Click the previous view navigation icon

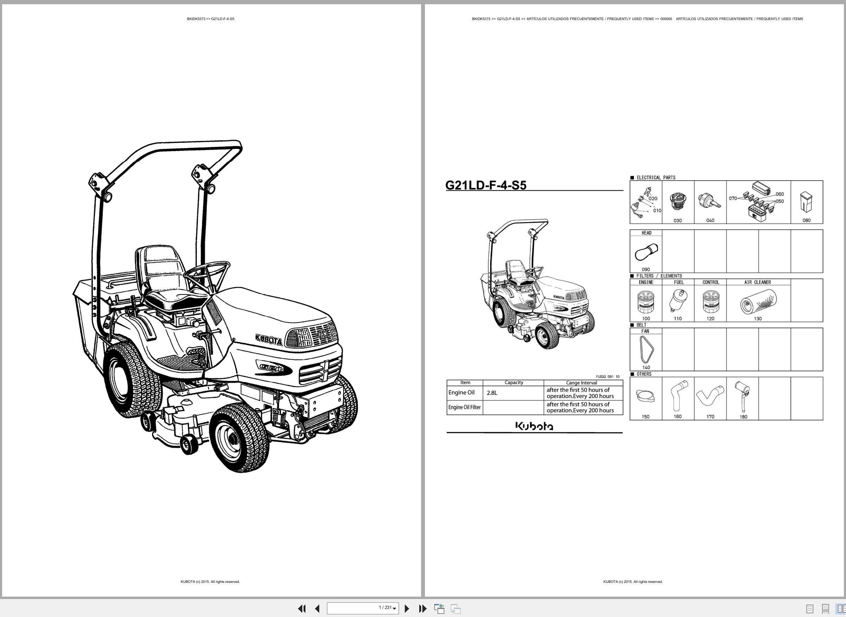439,609
